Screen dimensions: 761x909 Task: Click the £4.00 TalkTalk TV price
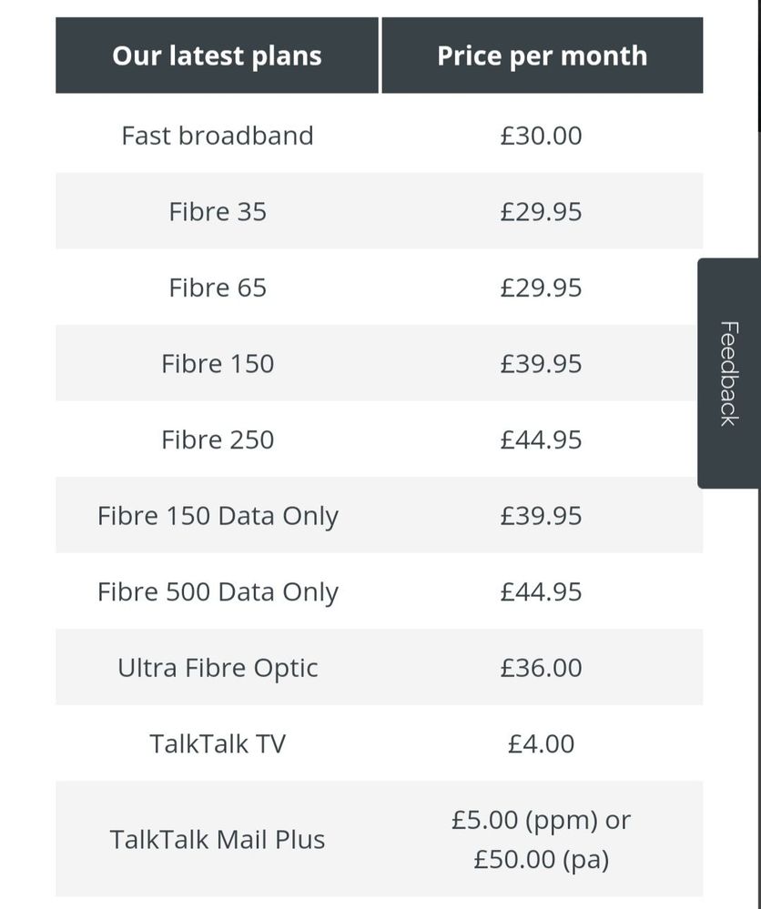click(542, 743)
